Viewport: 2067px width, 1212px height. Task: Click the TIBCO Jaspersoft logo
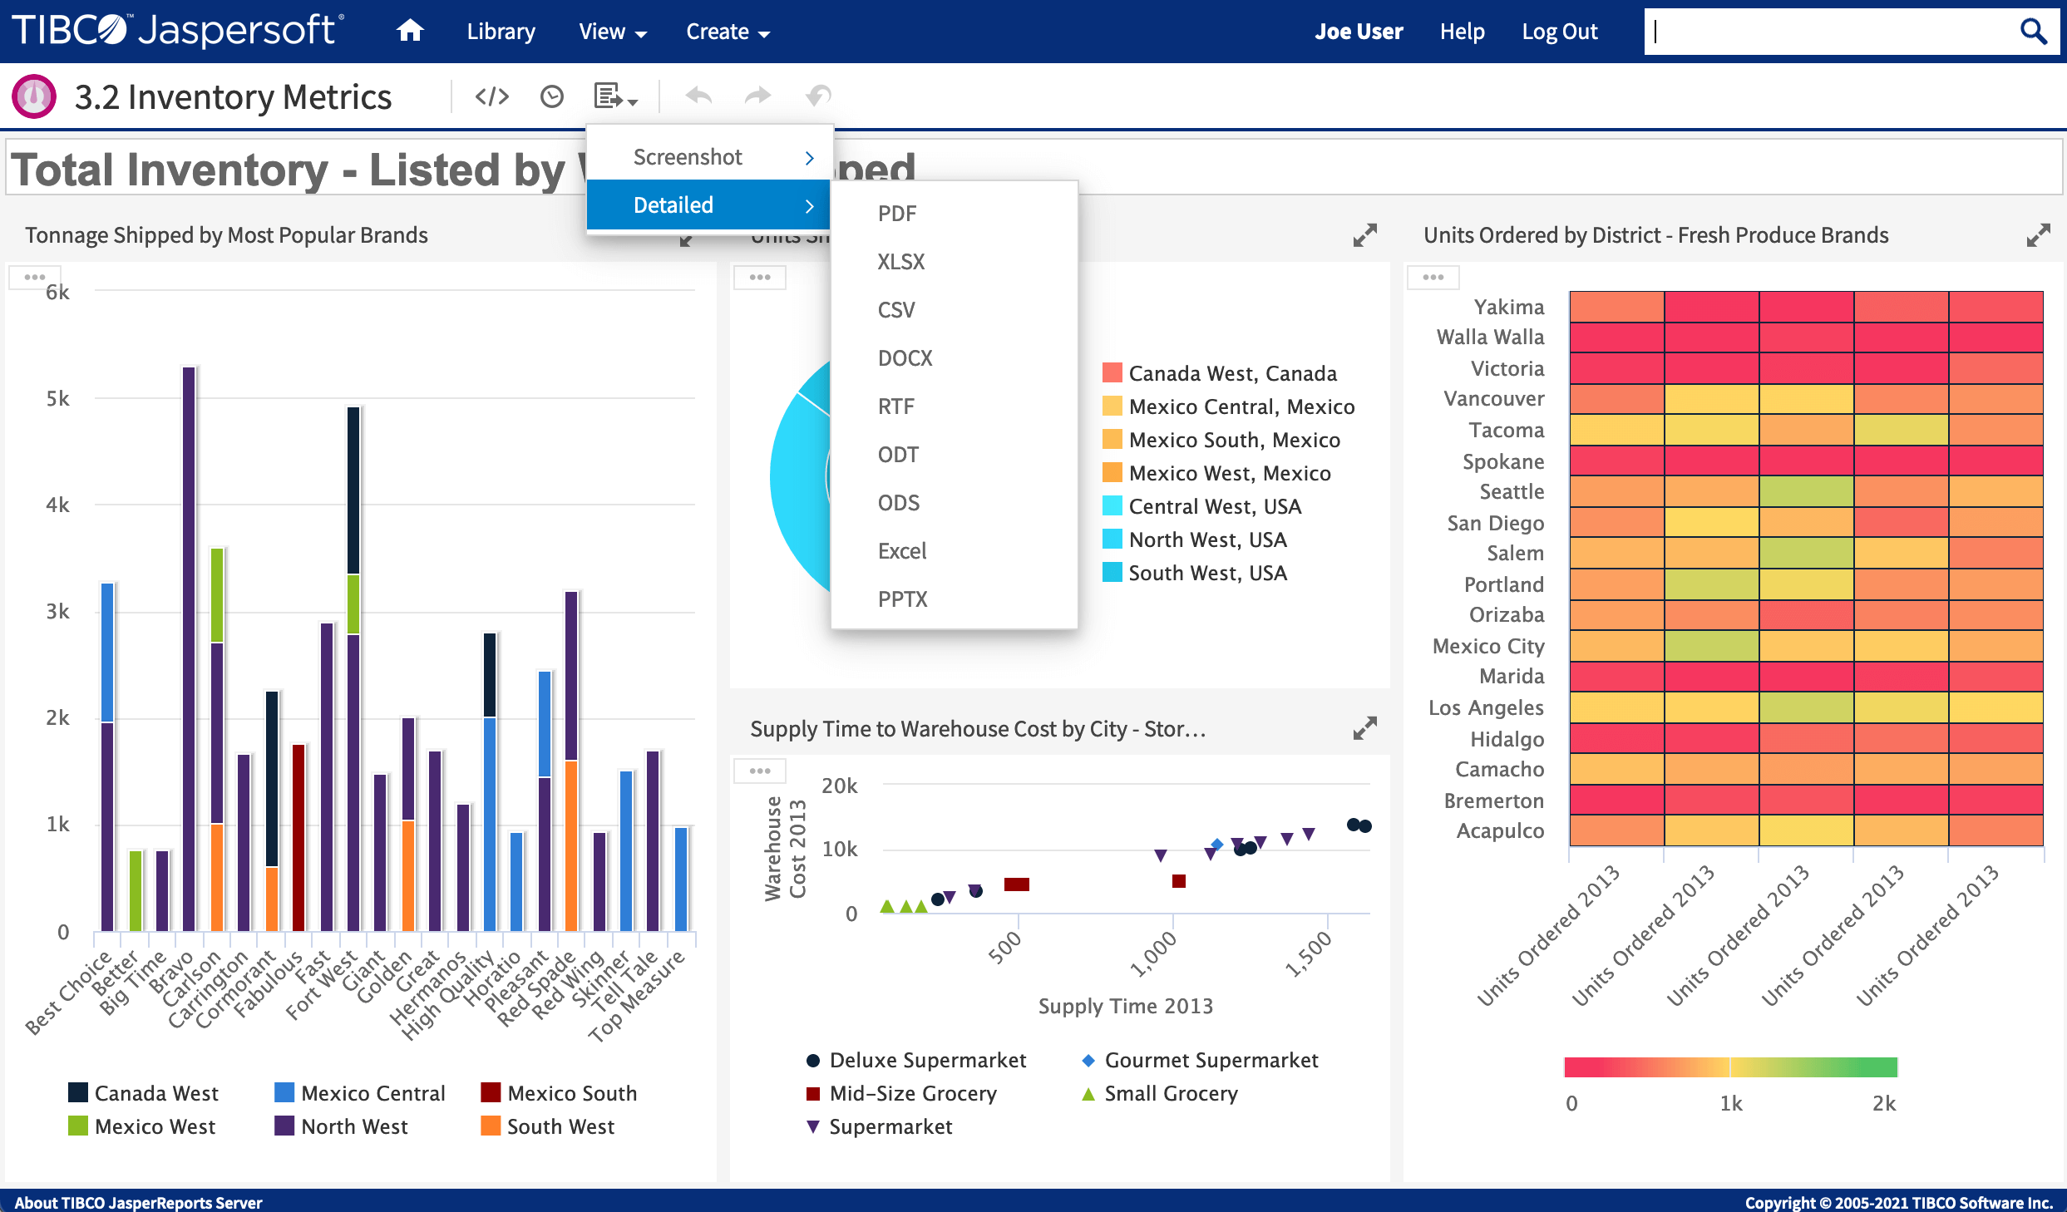tap(176, 31)
